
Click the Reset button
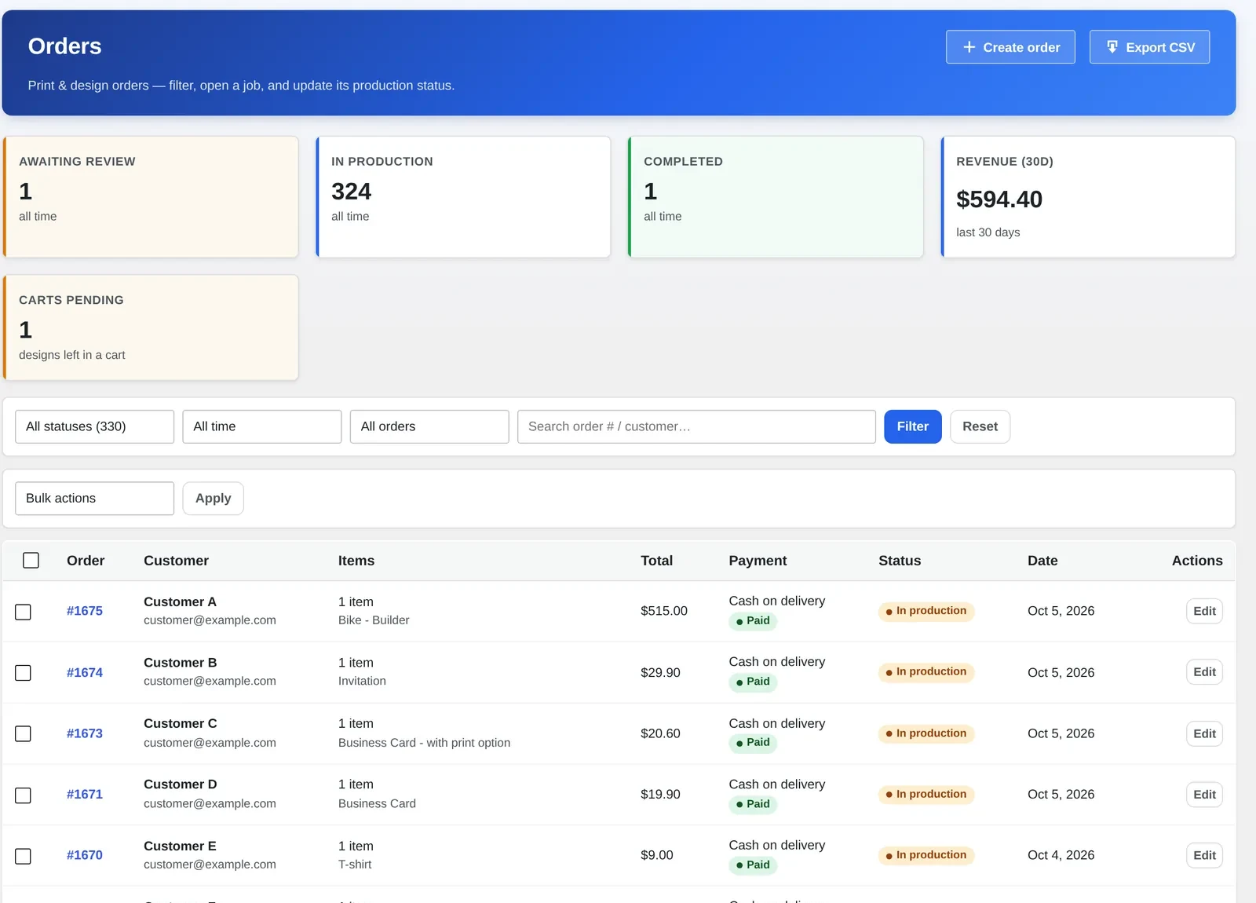coord(980,426)
